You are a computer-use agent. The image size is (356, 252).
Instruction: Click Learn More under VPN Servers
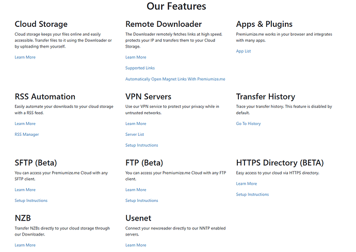136,123
